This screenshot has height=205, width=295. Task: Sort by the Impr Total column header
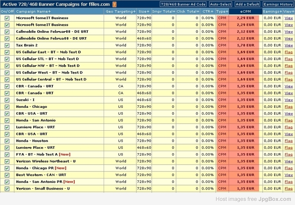pyautogui.click(x=163, y=11)
